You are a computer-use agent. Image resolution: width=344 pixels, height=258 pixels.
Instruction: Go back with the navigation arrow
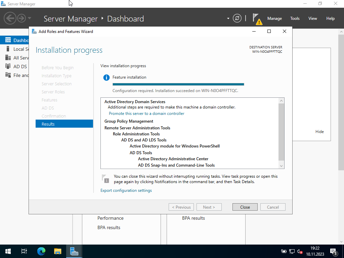click(10, 18)
